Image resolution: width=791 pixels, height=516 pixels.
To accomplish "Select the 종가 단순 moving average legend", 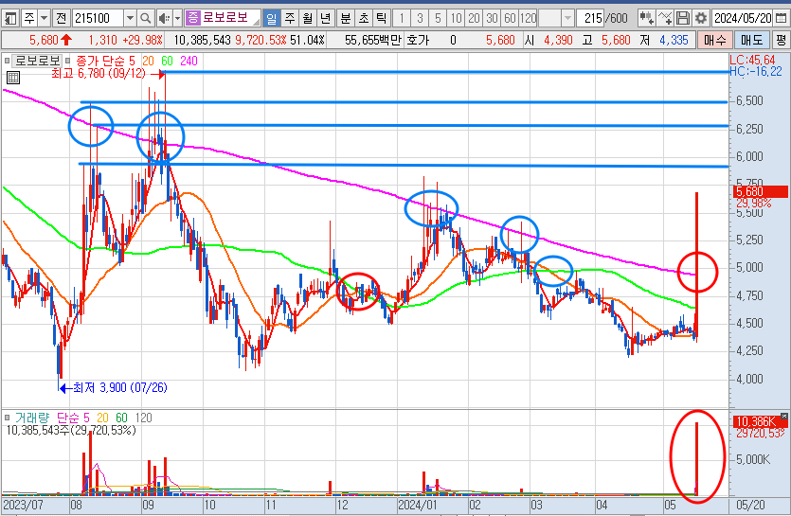I will click(x=99, y=61).
